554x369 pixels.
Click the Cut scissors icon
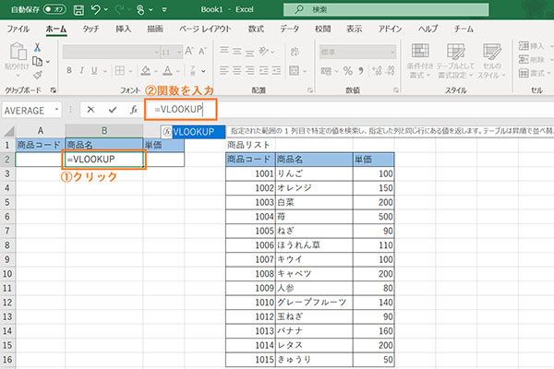tap(36, 46)
